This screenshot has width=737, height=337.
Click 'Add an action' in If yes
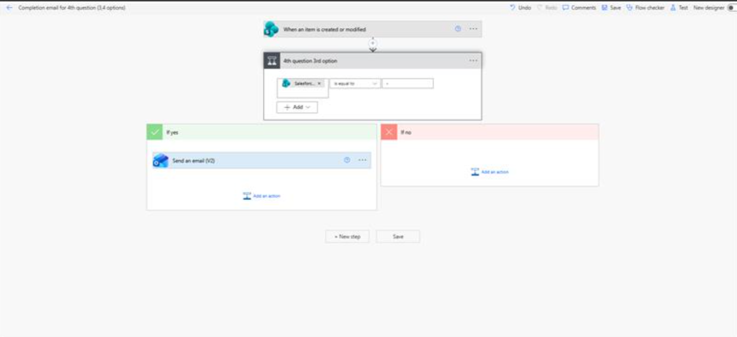(261, 196)
